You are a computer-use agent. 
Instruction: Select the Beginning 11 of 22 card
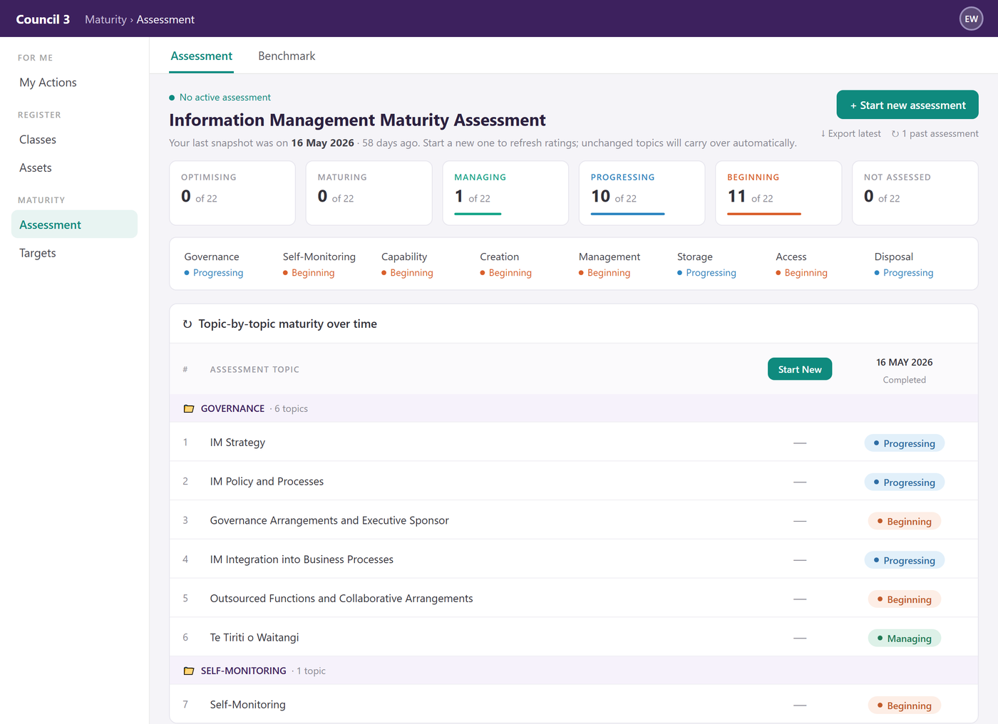(x=778, y=192)
